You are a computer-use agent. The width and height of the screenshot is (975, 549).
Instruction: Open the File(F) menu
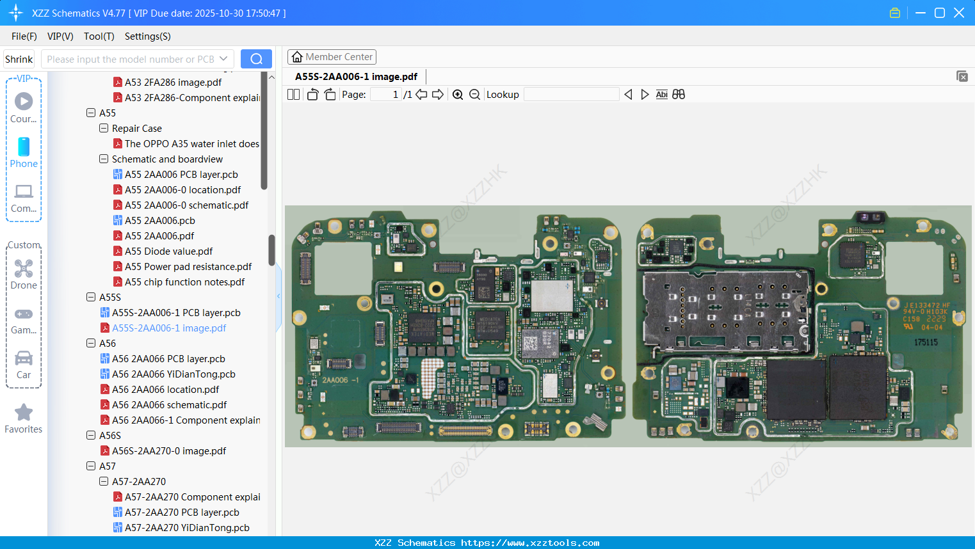click(24, 36)
